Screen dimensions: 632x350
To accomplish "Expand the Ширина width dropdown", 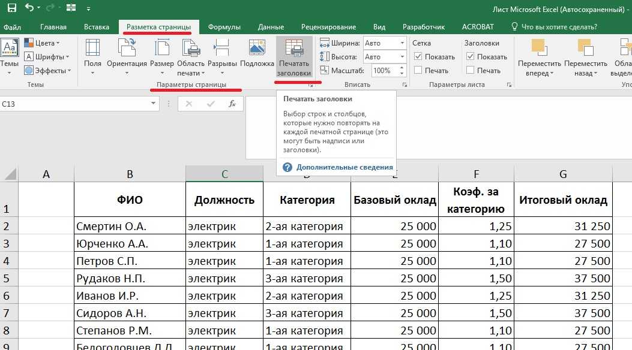I will tap(402, 43).
